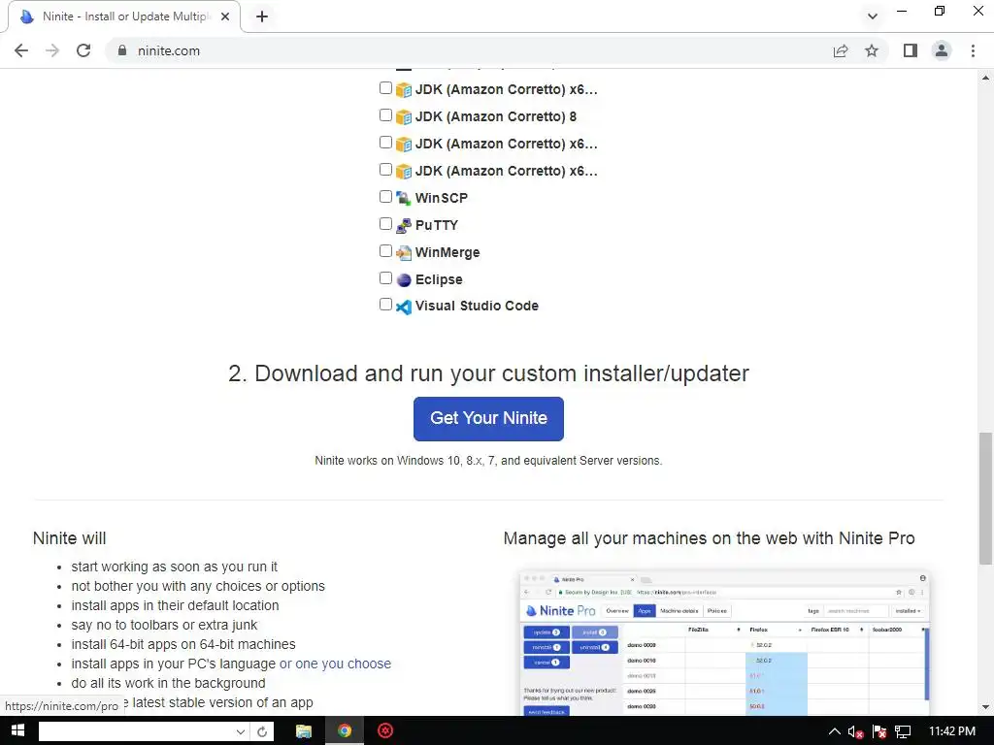Image resolution: width=994 pixels, height=745 pixels.
Task: Click the muted volume tray icon
Action: pos(856,732)
